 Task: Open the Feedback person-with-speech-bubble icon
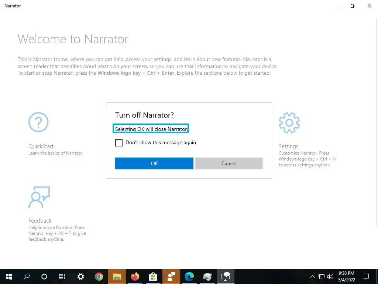click(x=39, y=197)
